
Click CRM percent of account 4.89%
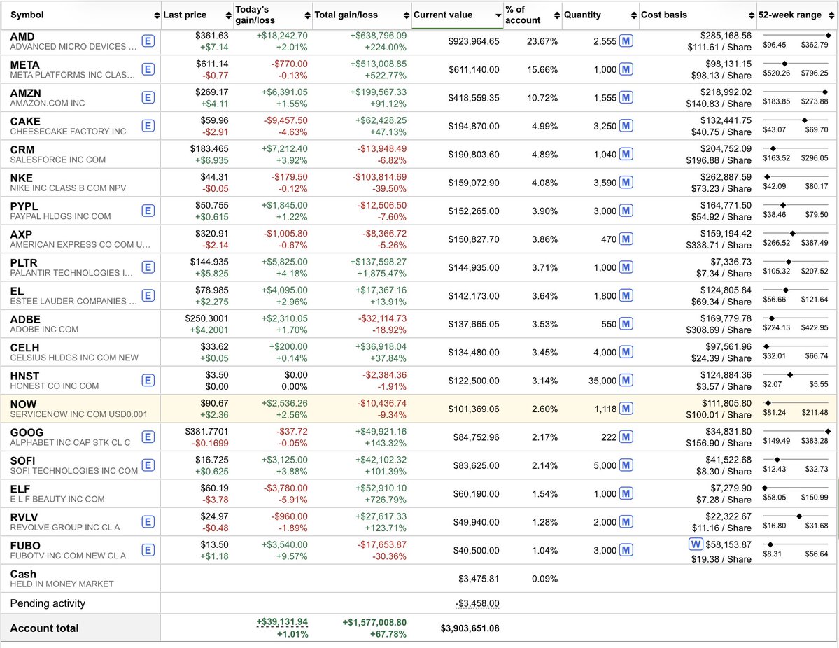pos(544,154)
